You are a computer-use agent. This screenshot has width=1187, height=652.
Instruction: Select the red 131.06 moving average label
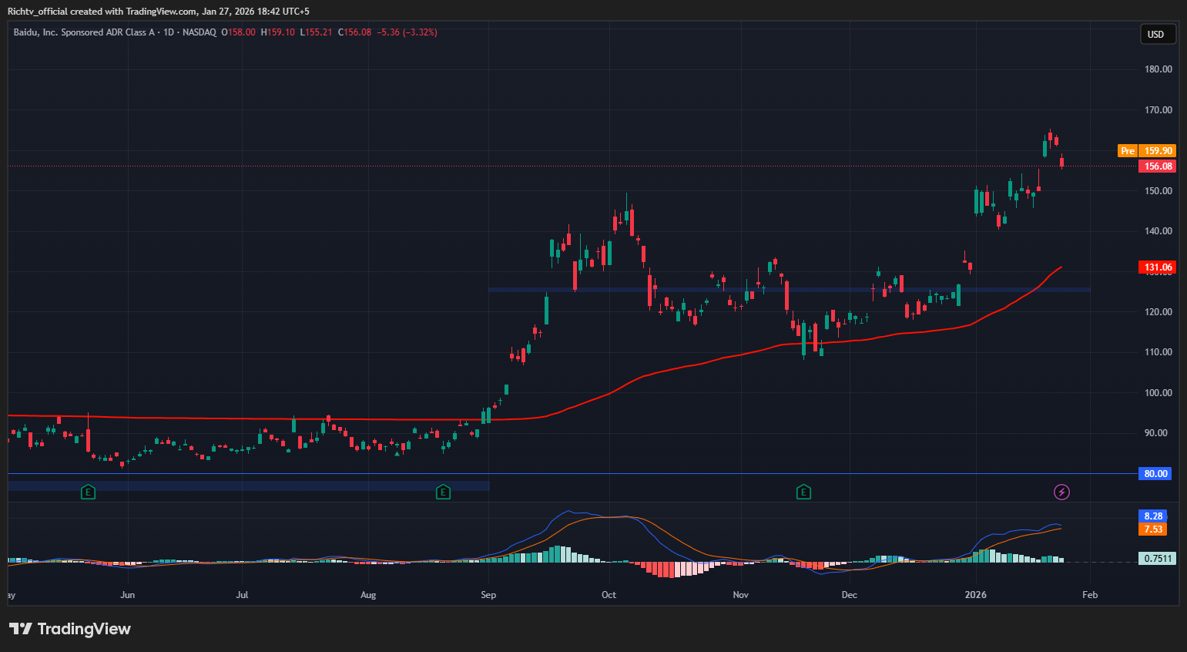(1158, 267)
